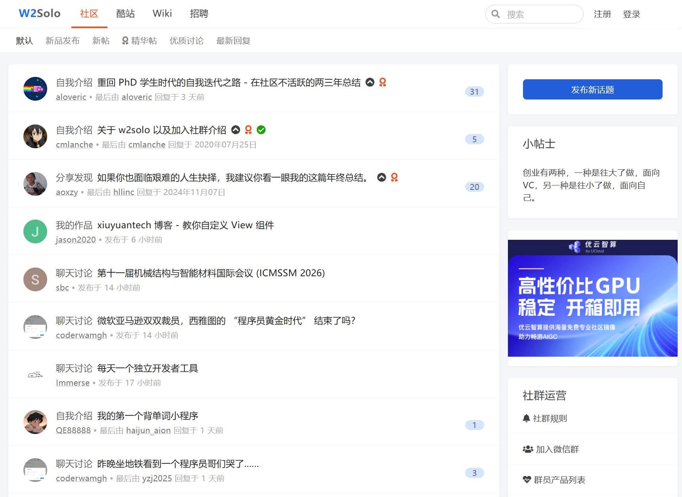Click the green checkmark icon on w2solo post
The image size is (682, 497).
261,130
